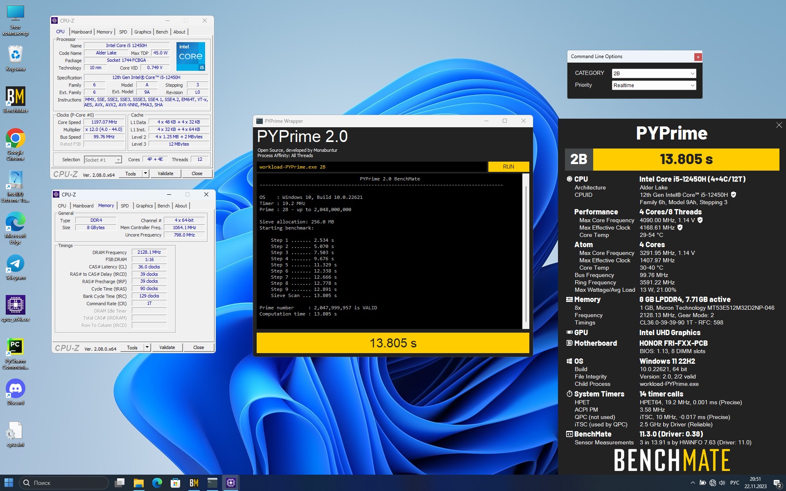Launch Intel Extreme Tuning desktop shortcut
786x491 pixels.
tap(16, 187)
